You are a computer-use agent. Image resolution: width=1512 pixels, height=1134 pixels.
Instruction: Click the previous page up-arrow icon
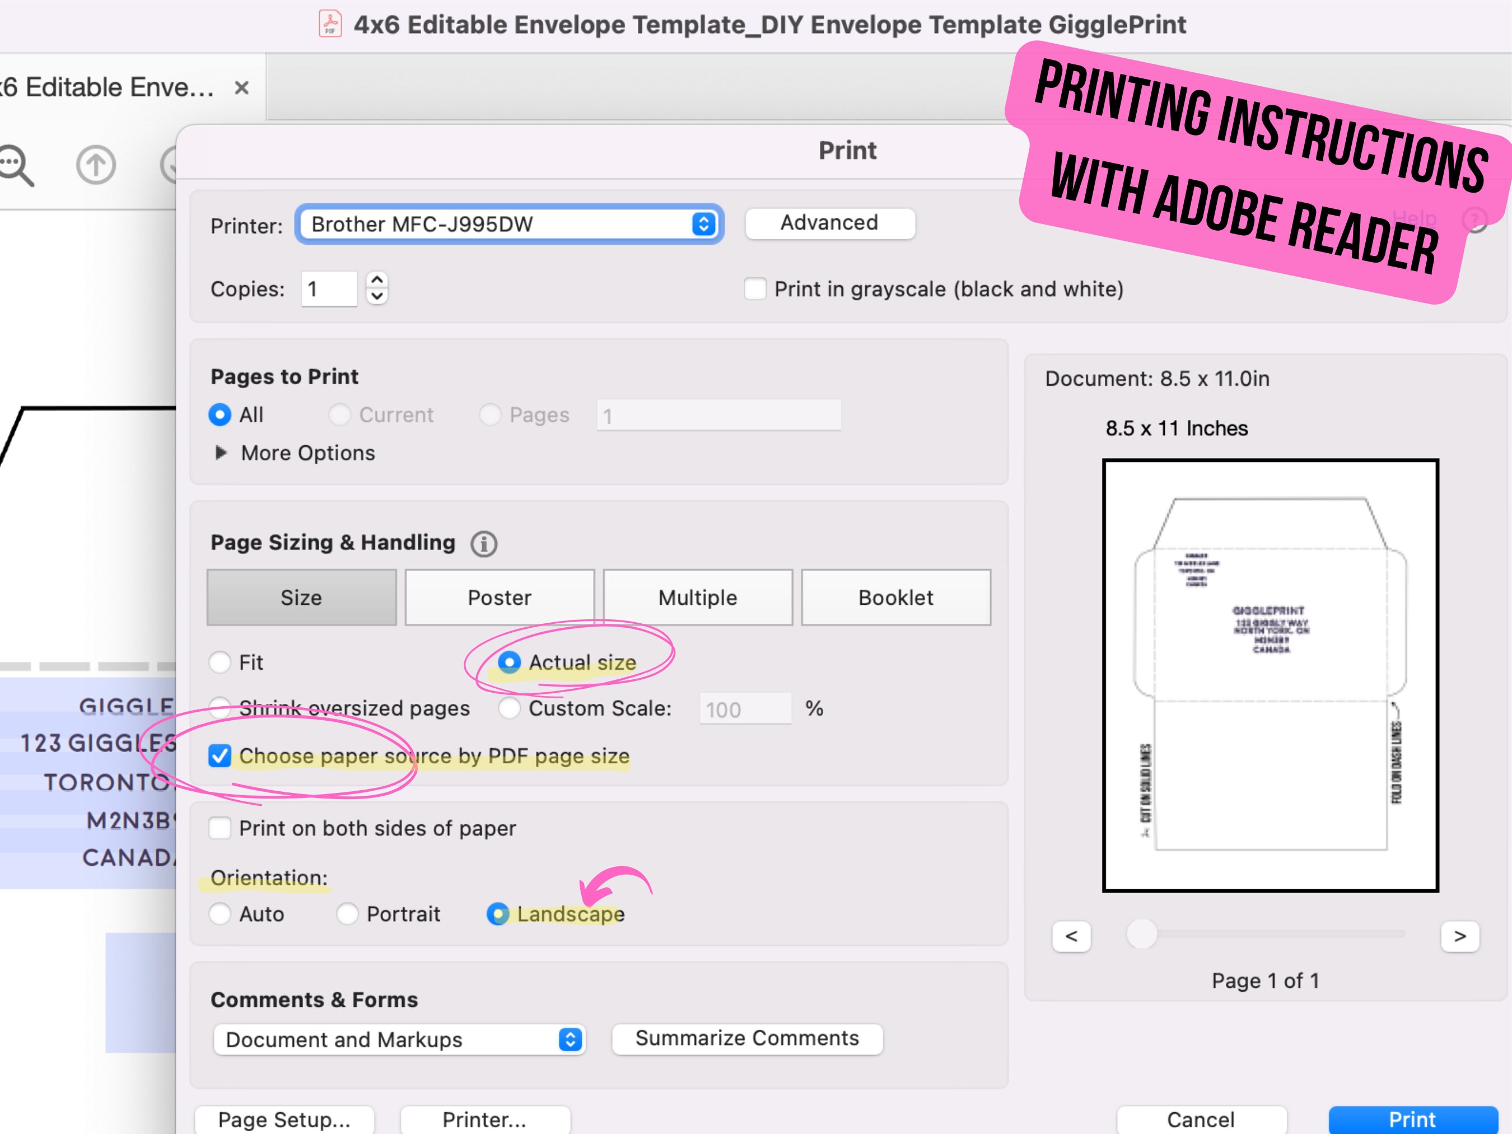(96, 165)
